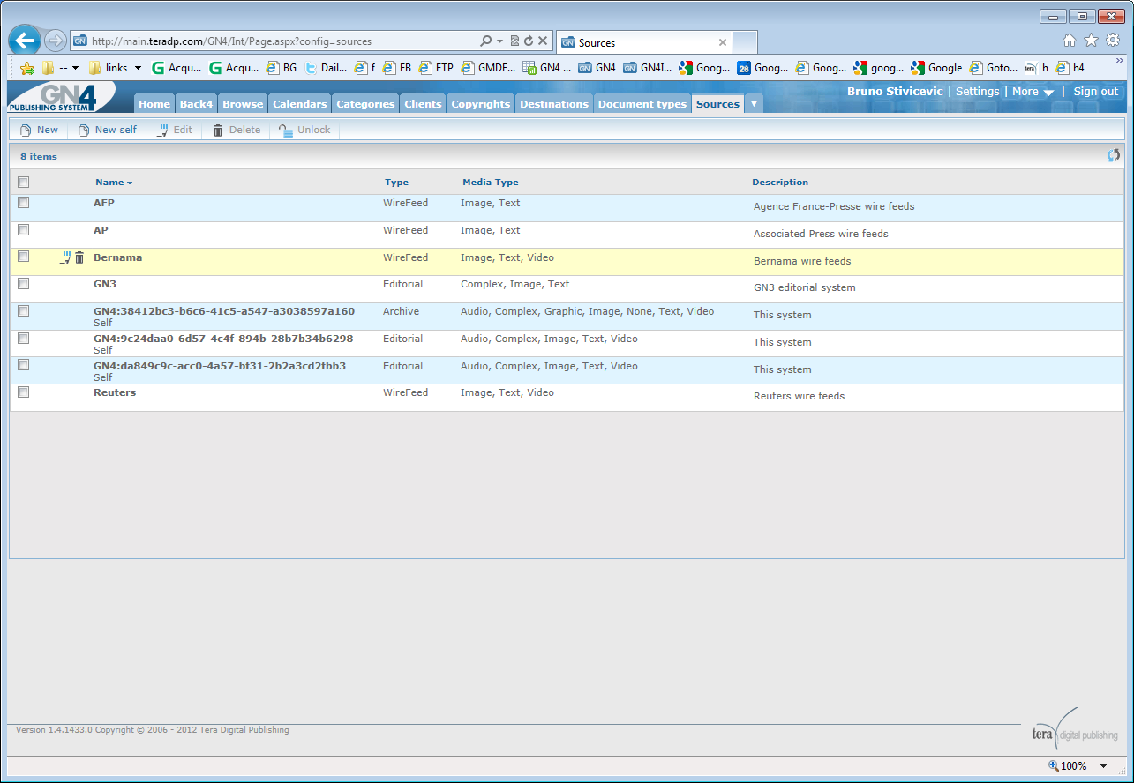This screenshot has height=783, width=1134.
Task: Show more favorites with the chevron
Action: pyautogui.click(x=1120, y=61)
